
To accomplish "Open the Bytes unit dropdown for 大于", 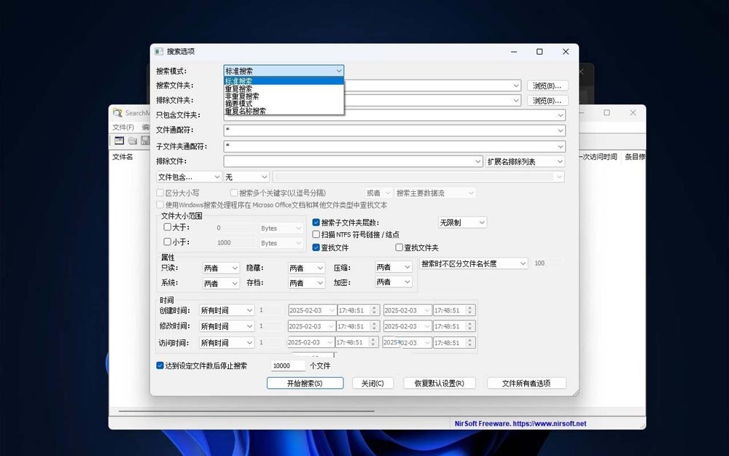I will tap(281, 228).
